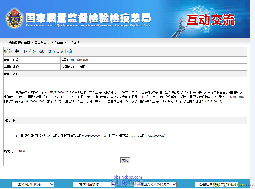Click 查看详情 breadcrumb item
The width and height of the screenshot is (255, 189).
73,43
